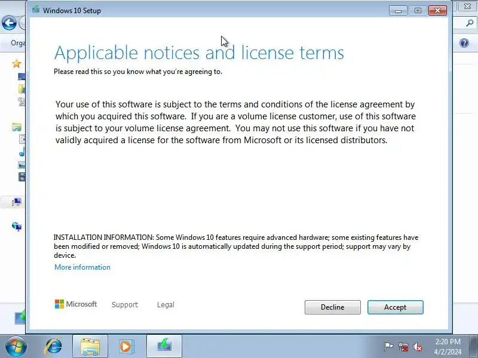The image size is (478, 358).
Task: Select the Computer icon in Explorer sidebar
Action: [17, 202]
